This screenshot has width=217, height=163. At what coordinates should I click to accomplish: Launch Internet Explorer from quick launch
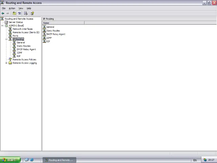[x=32, y=160]
